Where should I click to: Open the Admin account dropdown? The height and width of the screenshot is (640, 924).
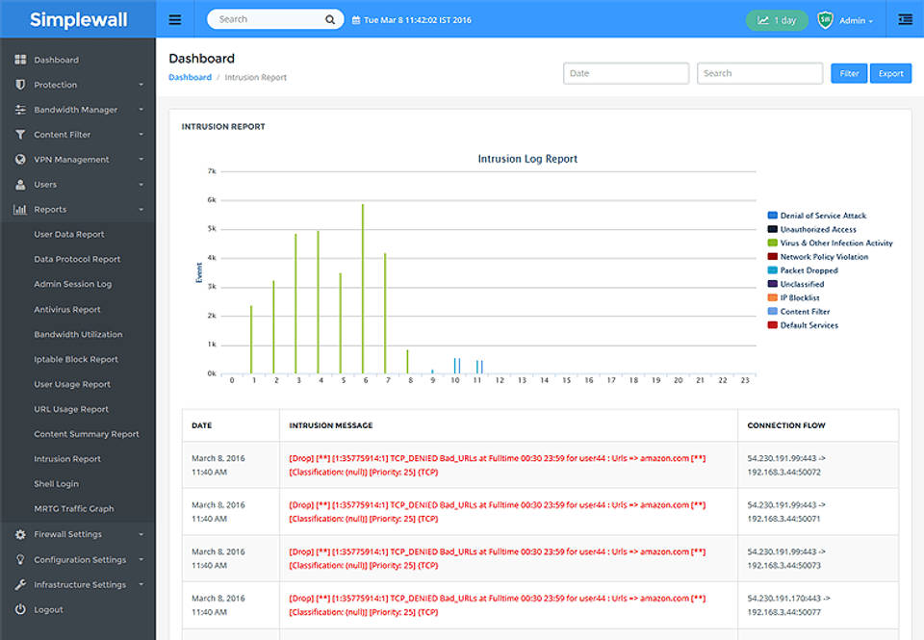coord(857,18)
